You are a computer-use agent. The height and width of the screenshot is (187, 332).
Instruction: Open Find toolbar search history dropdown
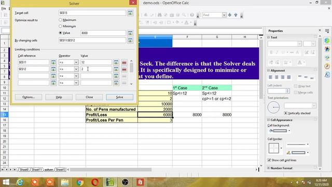tap(224, 15)
